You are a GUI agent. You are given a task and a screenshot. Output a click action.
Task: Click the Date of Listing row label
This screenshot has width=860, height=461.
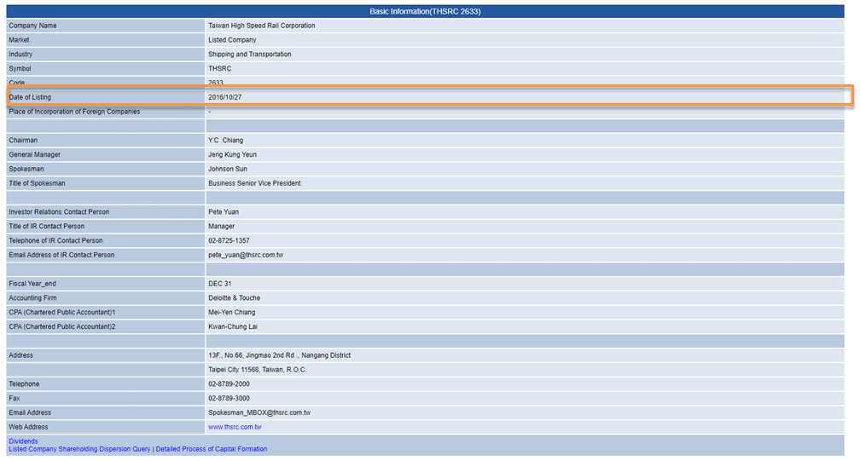[30, 97]
